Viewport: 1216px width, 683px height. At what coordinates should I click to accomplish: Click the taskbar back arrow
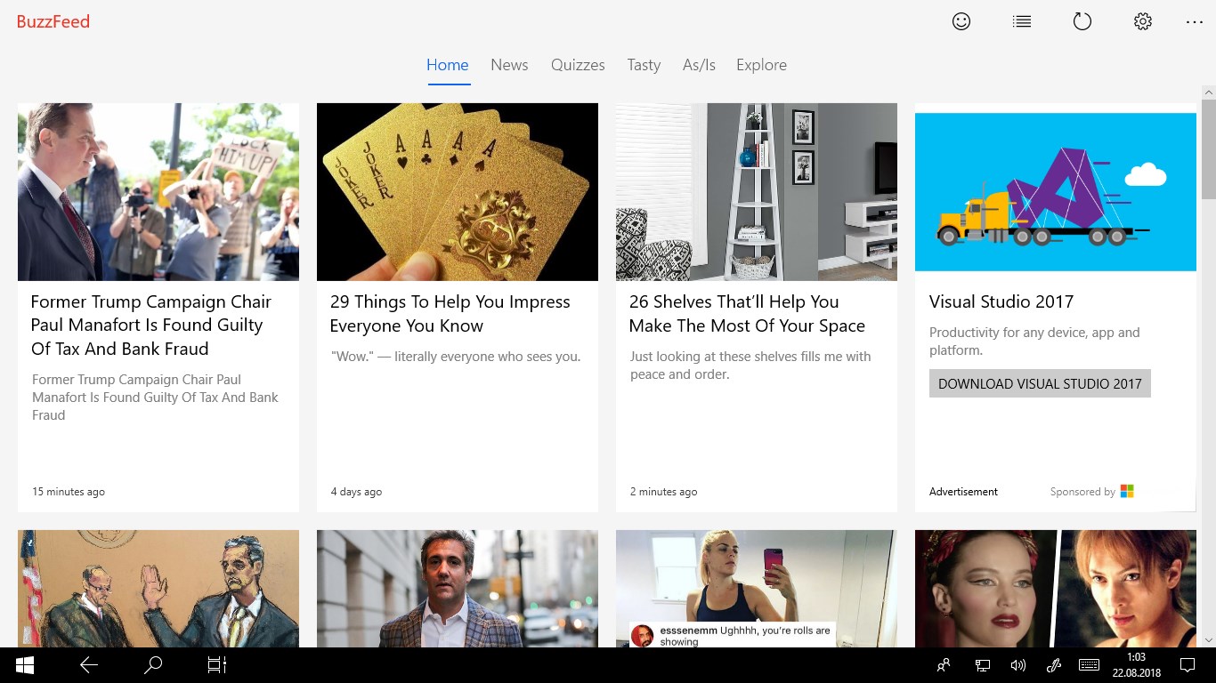click(x=89, y=665)
